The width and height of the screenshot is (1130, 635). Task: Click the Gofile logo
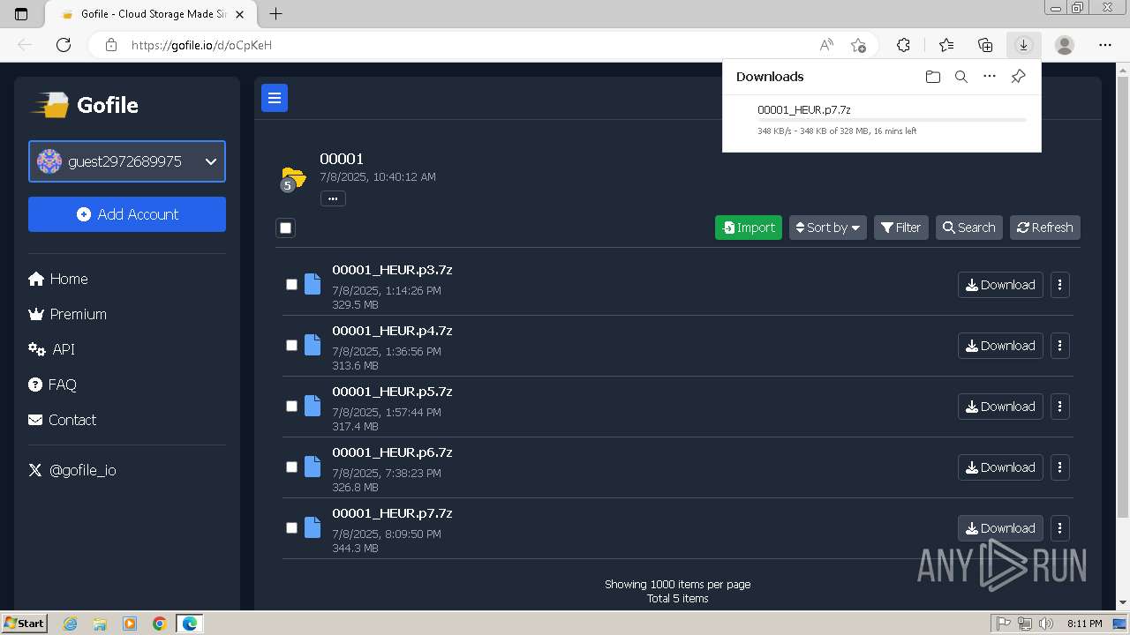(x=86, y=105)
